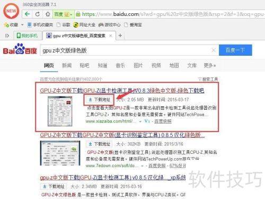The height and width of the screenshot is (199, 265).
Task: Open the 谷歌 bookmark
Action: 64,25
